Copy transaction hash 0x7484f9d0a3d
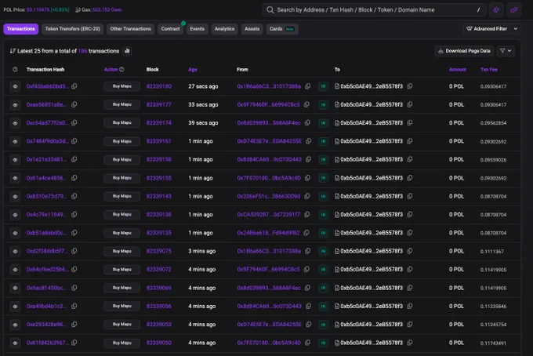This screenshot has width=533, height=356. 74,141
